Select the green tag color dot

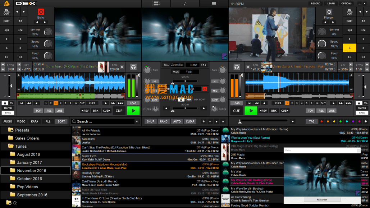341,121
